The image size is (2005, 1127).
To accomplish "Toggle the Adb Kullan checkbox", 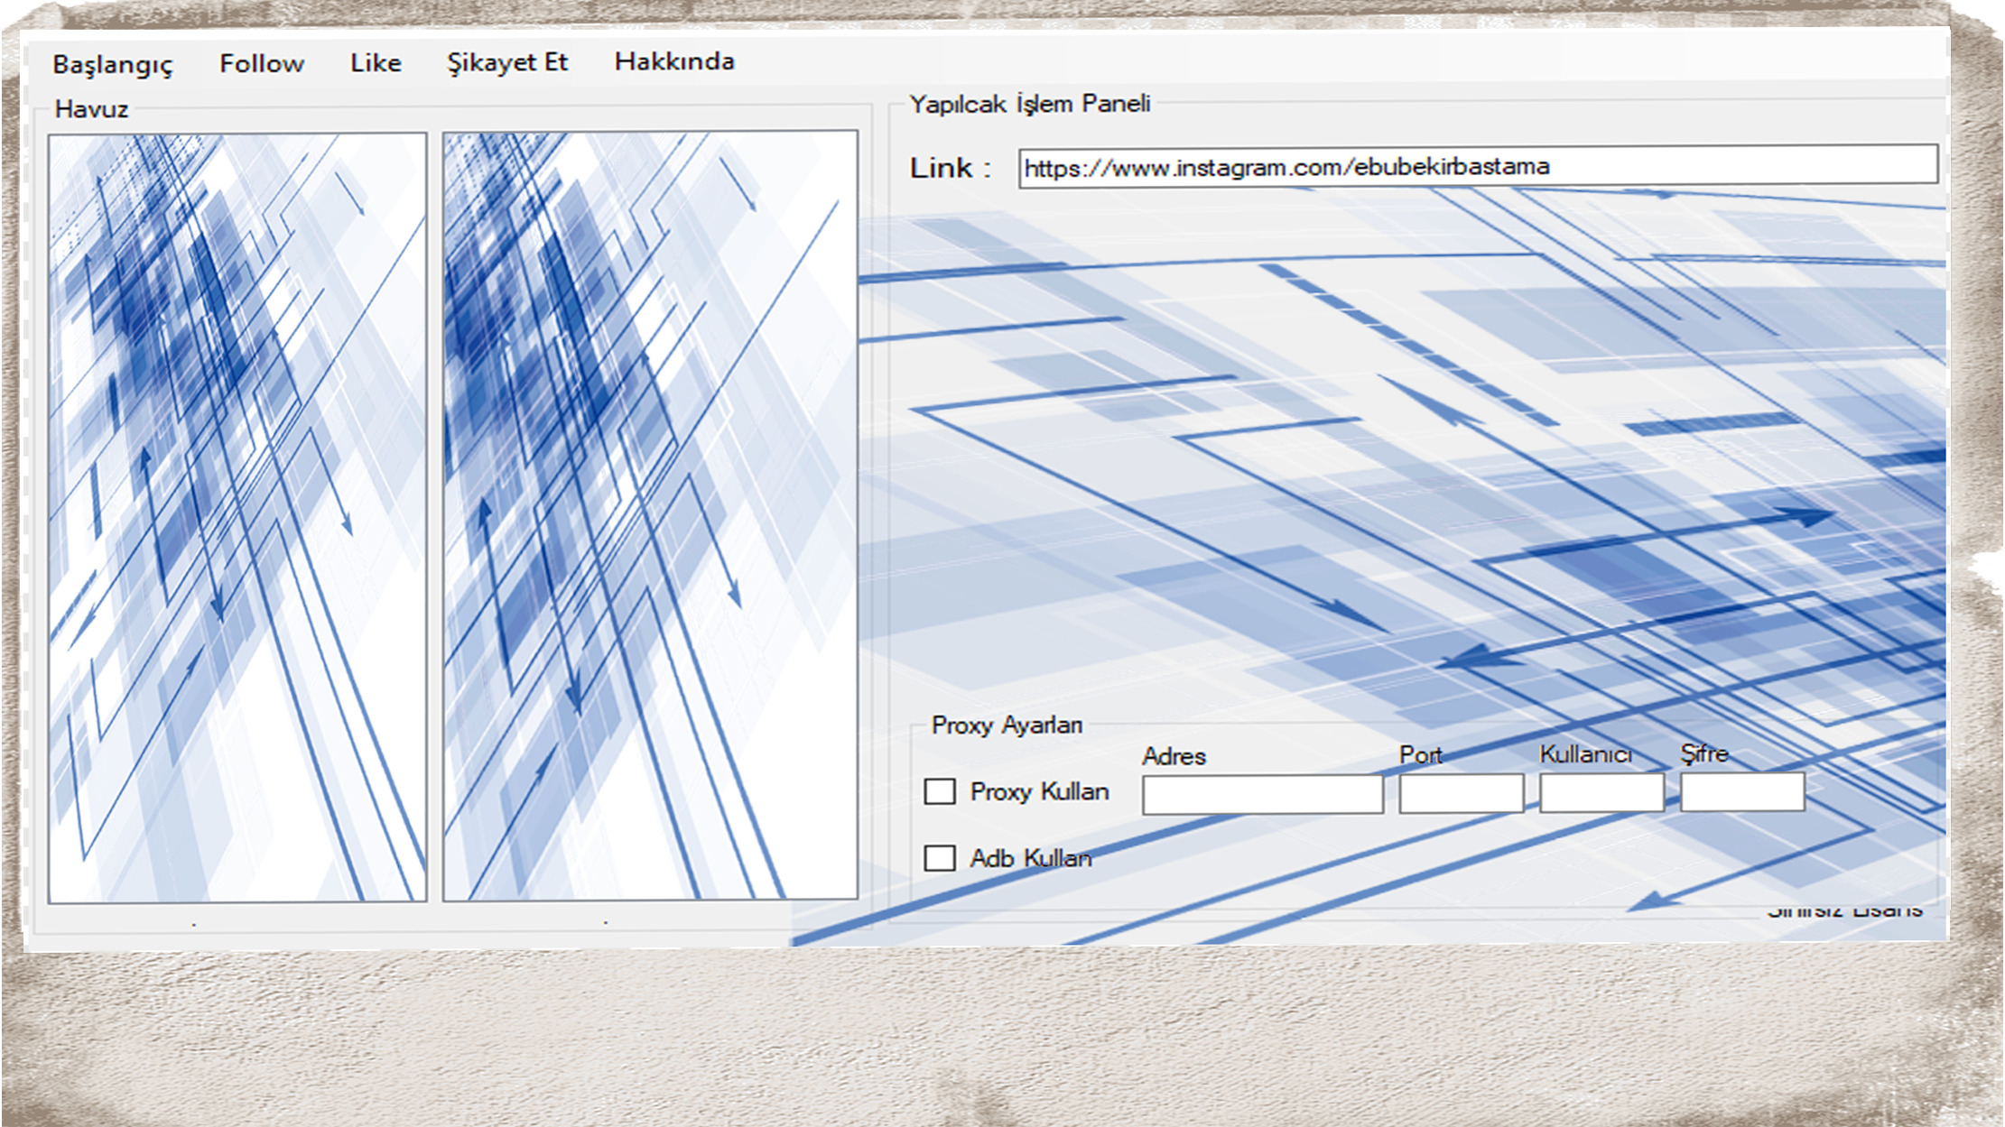I will click(940, 857).
